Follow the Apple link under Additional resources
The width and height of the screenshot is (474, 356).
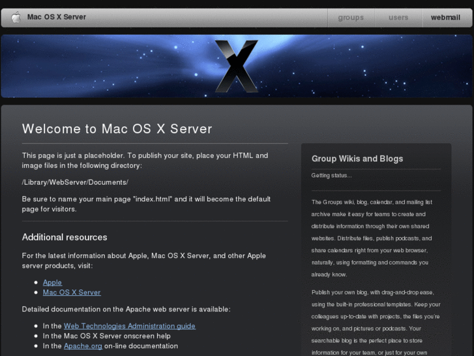point(52,282)
